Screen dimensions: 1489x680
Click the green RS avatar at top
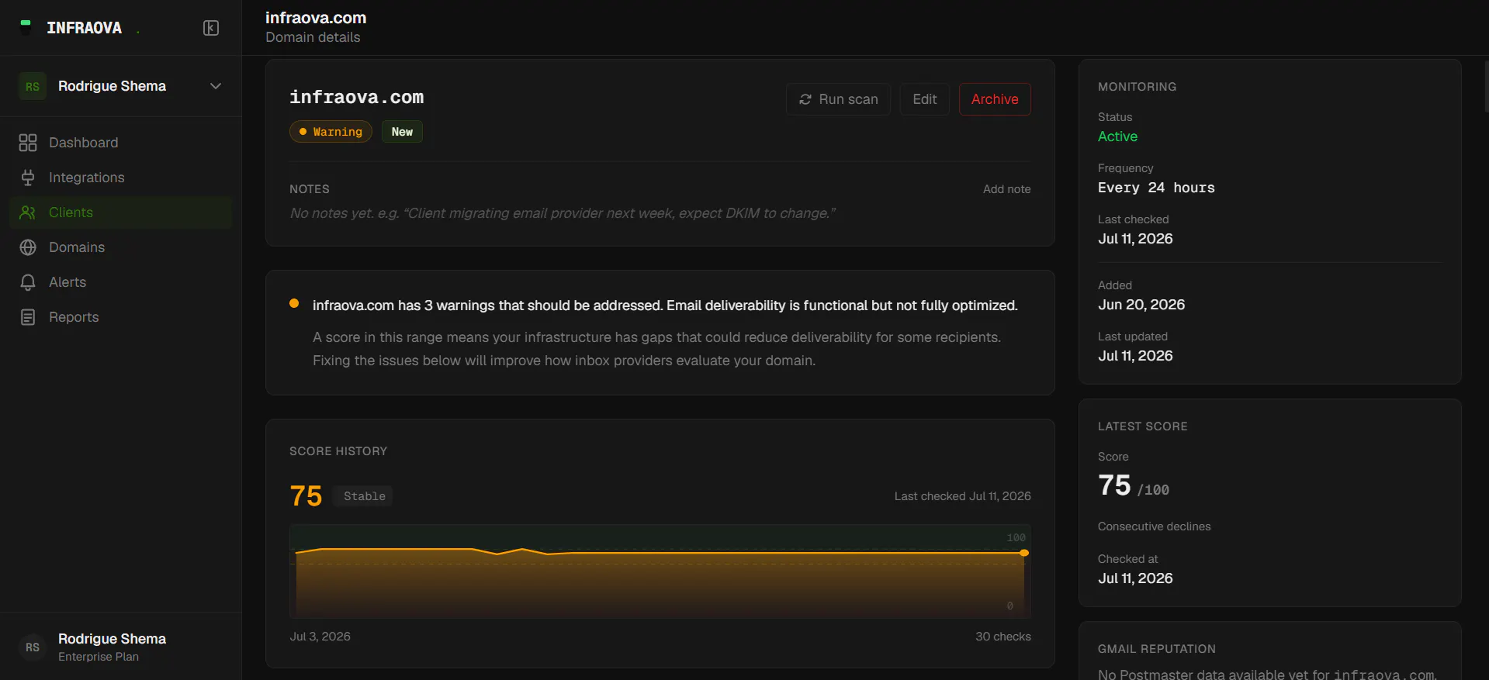[x=33, y=86]
